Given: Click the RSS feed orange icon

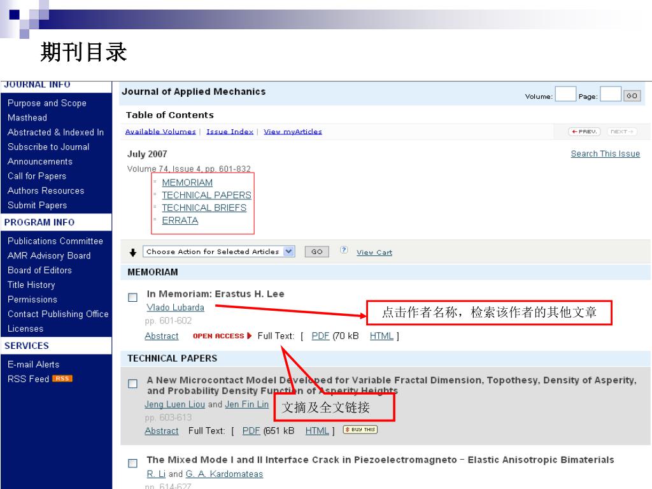Looking at the screenshot, I should [x=62, y=378].
